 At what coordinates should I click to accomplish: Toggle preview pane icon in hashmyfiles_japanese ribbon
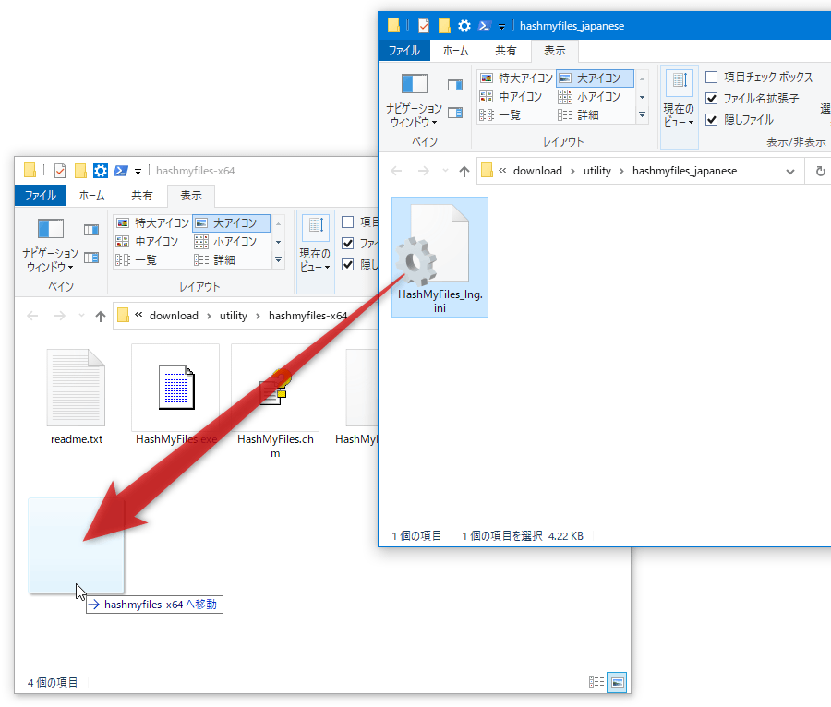pos(454,85)
